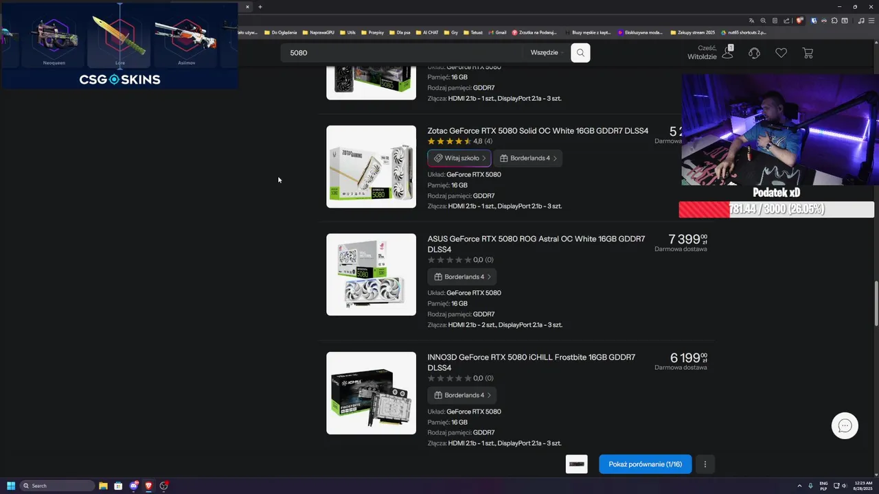Open the comparison three-dot options menu

[705, 464]
